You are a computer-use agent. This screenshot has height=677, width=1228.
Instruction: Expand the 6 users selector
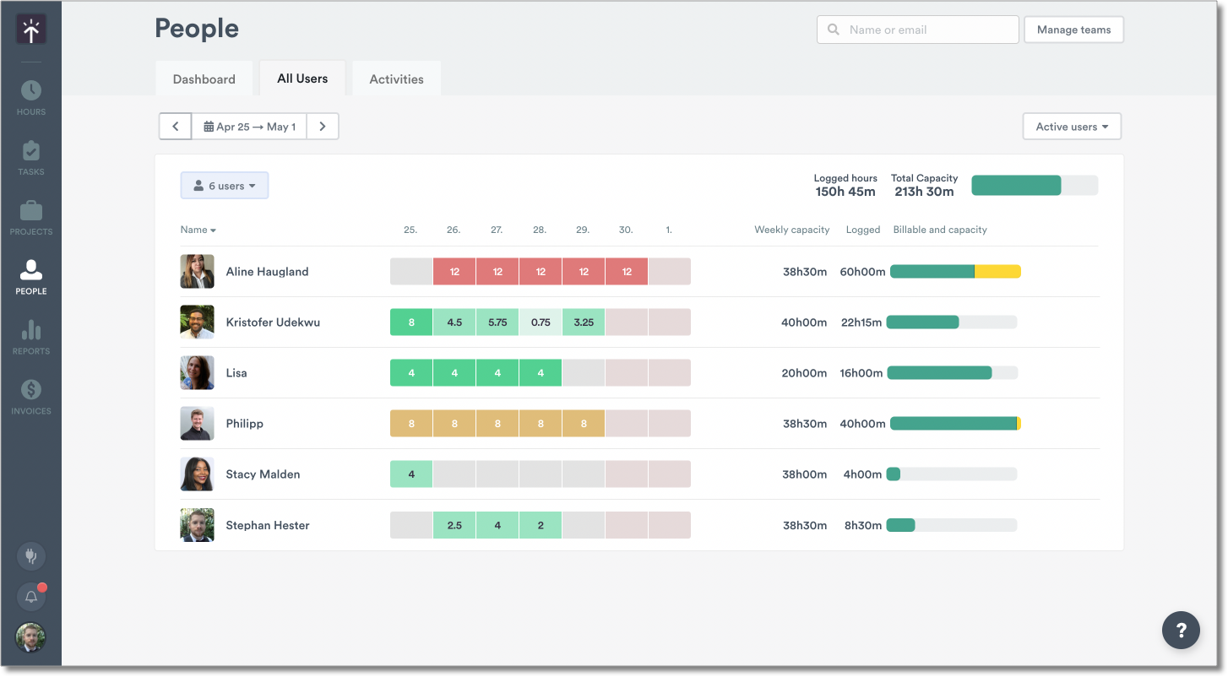point(224,185)
